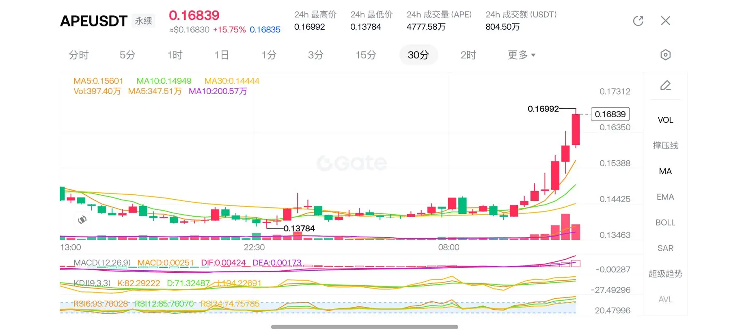Toggle the 超级趋势 indicator
This screenshot has height=336, width=729.
(665, 274)
